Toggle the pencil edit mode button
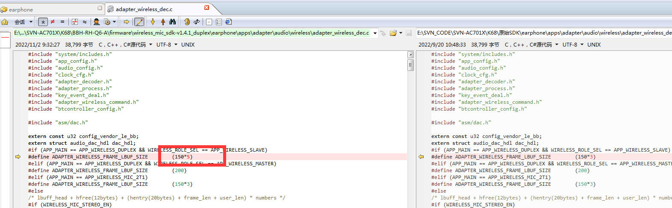This screenshot has width=672, height=208. tap(139, 22)
